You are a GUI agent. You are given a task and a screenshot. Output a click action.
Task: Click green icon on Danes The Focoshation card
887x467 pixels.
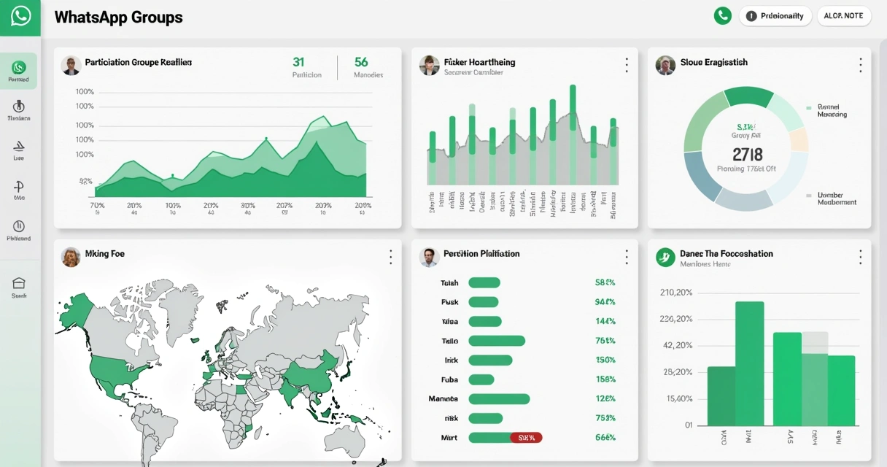[665, 256]
